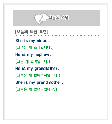Image resolution: width=112 pixels, height=124 pixels.
Task: Click the gray header banner
Action: pyautogui.click(x=57, y=18)
